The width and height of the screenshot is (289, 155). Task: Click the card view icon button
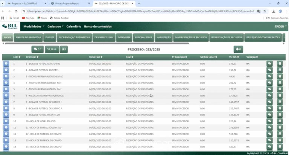coord(64,49)
